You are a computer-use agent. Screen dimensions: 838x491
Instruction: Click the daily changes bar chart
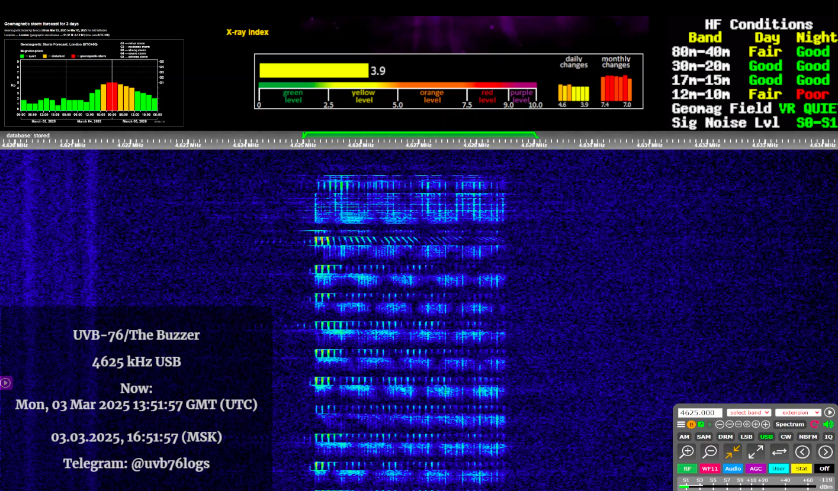click(x=574, y=92)
